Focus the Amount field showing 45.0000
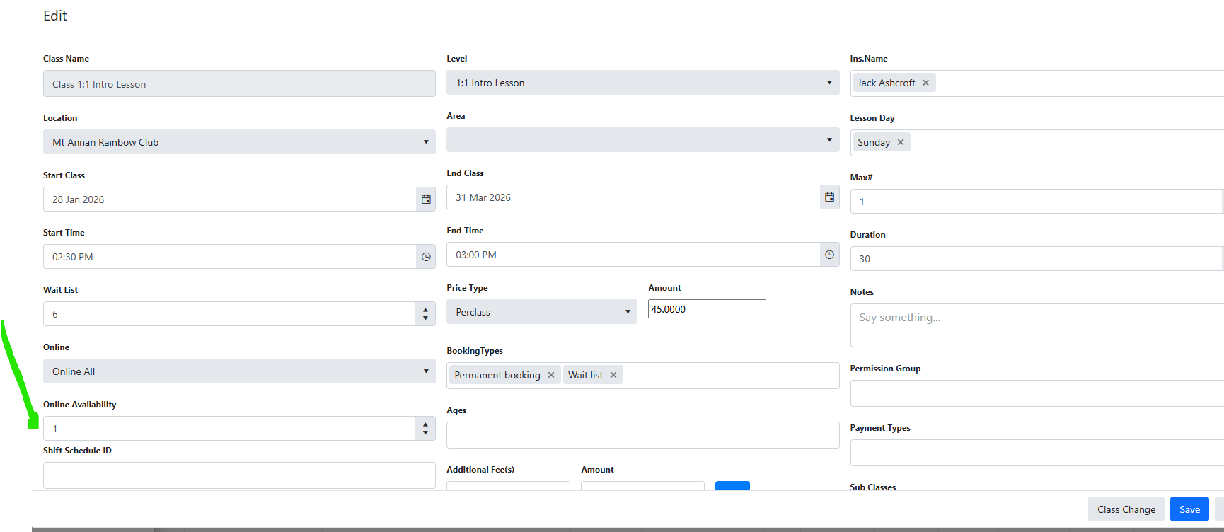The height and width of the screenshot is (532, 1224). (706, 309)
